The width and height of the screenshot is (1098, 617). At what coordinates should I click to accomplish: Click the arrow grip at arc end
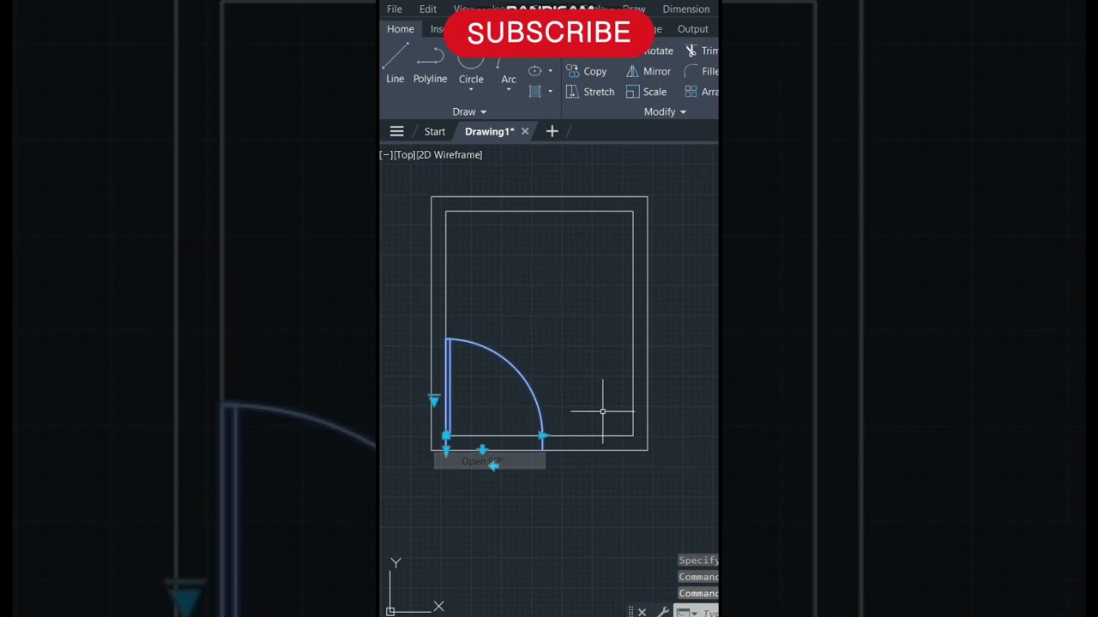[x=543, y=436]
